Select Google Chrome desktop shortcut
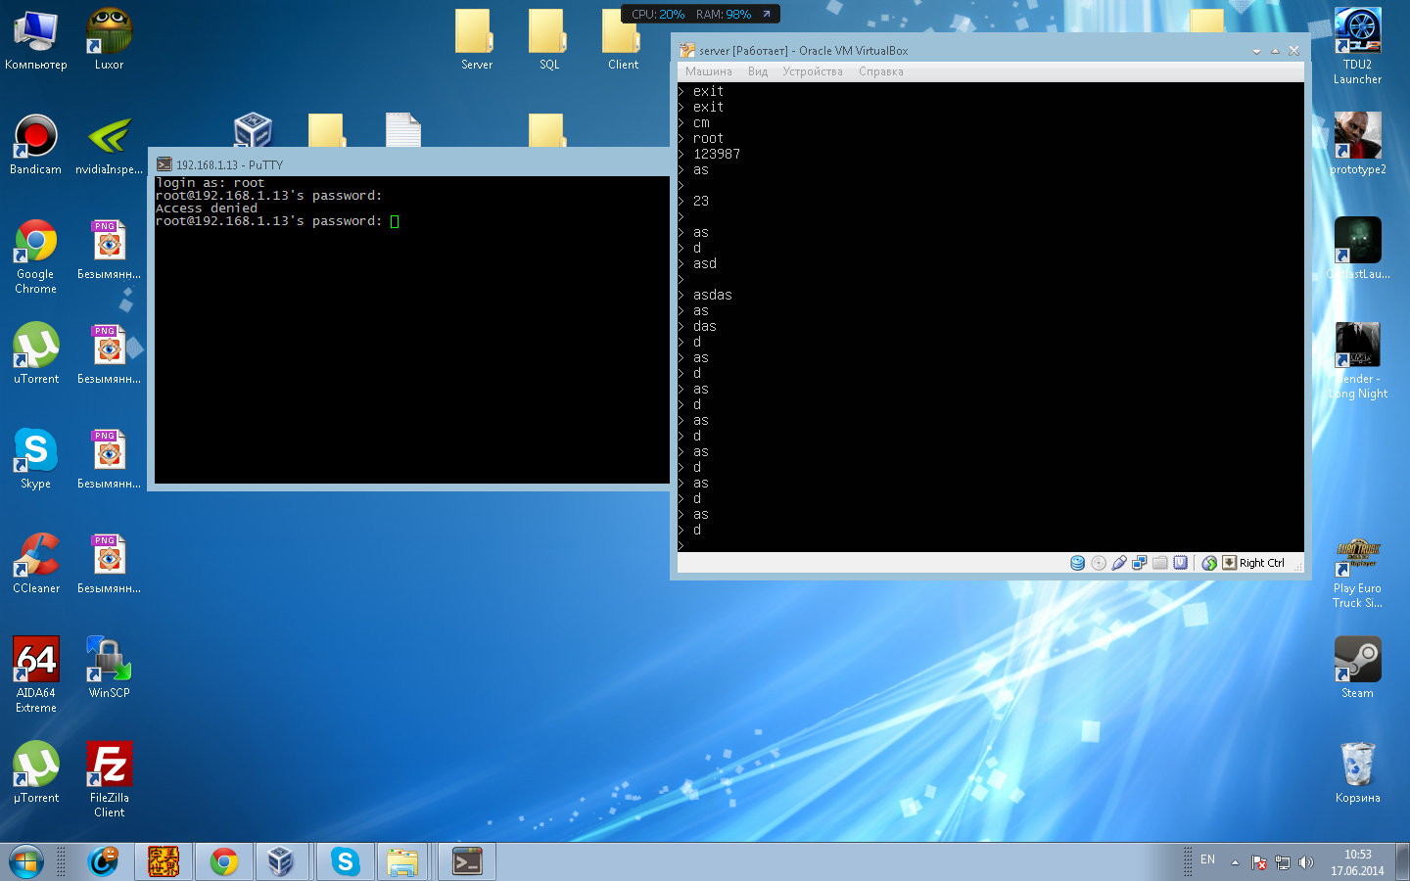 pos(36,256)
